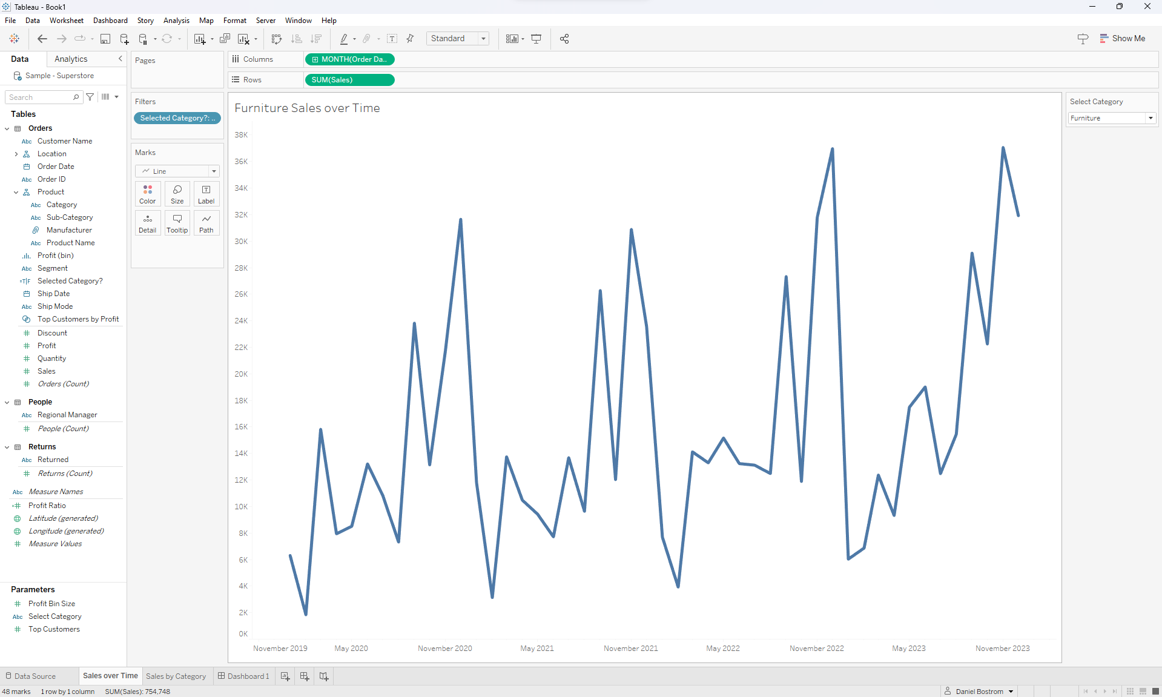Click the SUM(Sales) pill on Rows
This screenshot has width=1162, height=697.
349,80
